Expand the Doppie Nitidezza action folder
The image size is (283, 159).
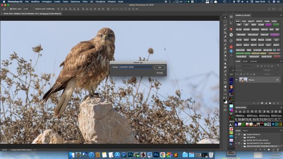pyautogui.click(x=242, y=134)
